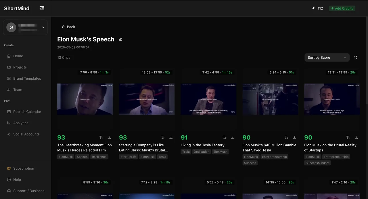Click the Analytics bar chart icon
Screen dimensions: 368x199
9,123
